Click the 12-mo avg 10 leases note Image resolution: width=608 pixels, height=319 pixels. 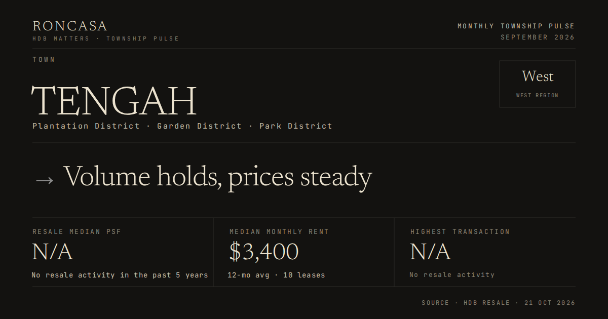coord(276,275)
